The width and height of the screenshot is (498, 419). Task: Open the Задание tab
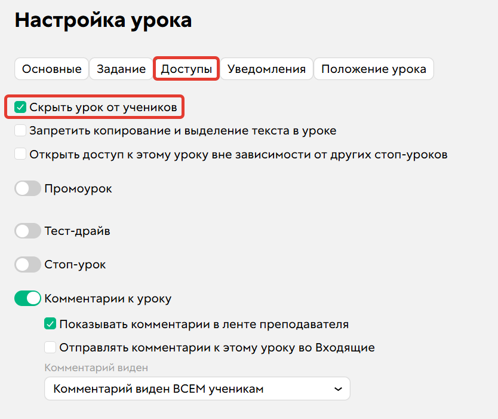point(121,69)
